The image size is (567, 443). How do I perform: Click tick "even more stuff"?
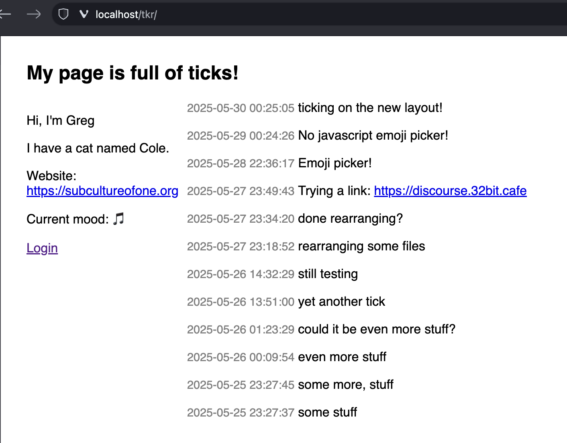pyautogui.click(x=342, y=357)
